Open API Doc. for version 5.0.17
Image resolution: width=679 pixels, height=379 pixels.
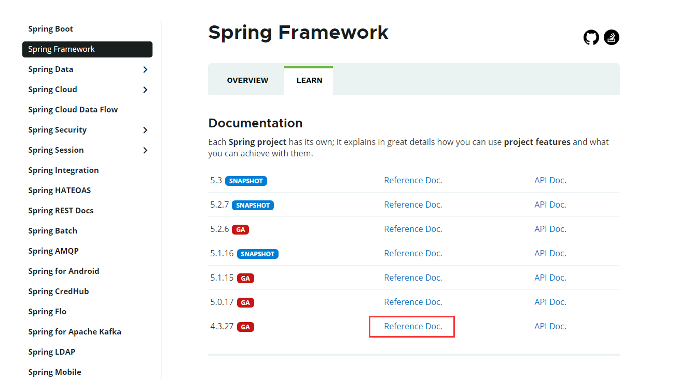pyautogui.click(x=550, y=302)
